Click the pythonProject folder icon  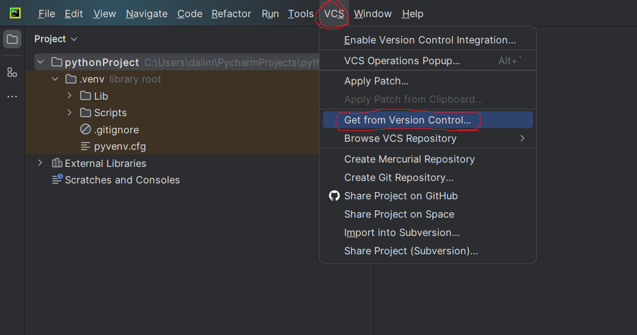click(57, 62)
